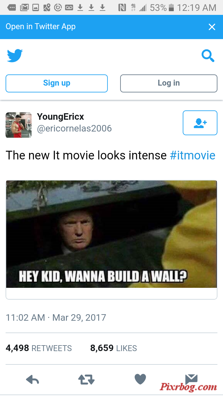Select the YoungEricx display name

point(61,117)
